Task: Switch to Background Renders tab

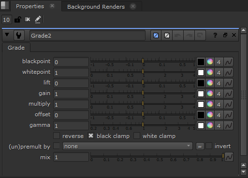Action: (x=96, y=7)
